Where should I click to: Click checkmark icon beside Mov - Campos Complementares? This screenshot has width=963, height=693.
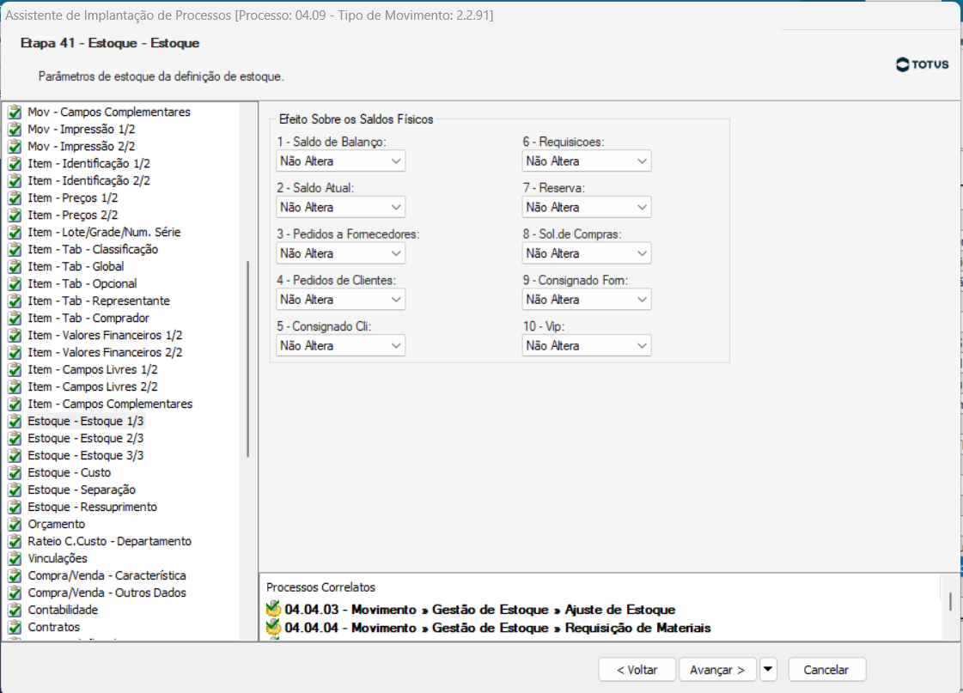(15, 112)
